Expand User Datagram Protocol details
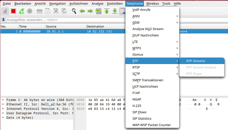The width and height of the screenshot is (228, 130). coord(3,113)
